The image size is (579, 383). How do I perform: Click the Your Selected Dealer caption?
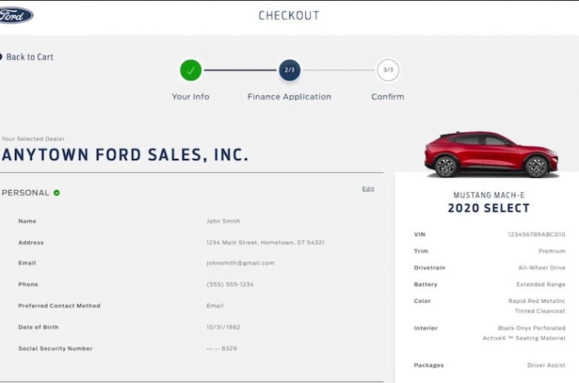click(x=33, y=139)
